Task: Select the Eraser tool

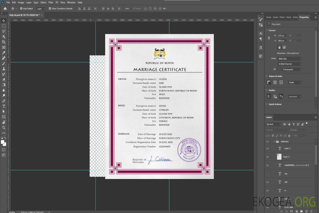Action: (4, 80)
